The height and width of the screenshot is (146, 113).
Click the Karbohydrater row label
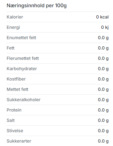[x=22, y=69]
